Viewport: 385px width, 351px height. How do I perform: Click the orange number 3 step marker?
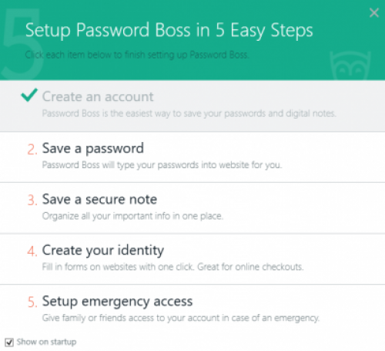(x=32, y=201)
